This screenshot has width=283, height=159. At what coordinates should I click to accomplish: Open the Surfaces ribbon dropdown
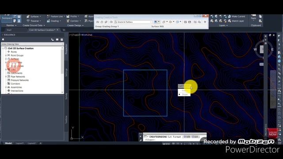pos(34,16)
